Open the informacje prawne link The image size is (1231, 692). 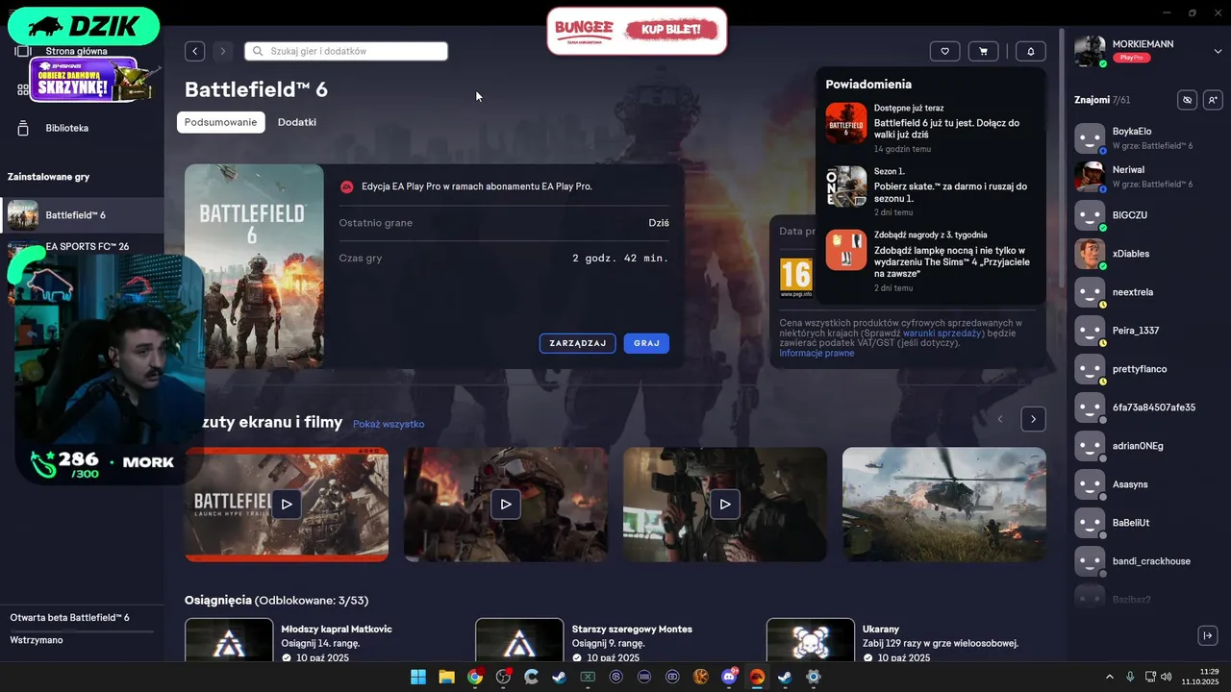click(816, 353)
